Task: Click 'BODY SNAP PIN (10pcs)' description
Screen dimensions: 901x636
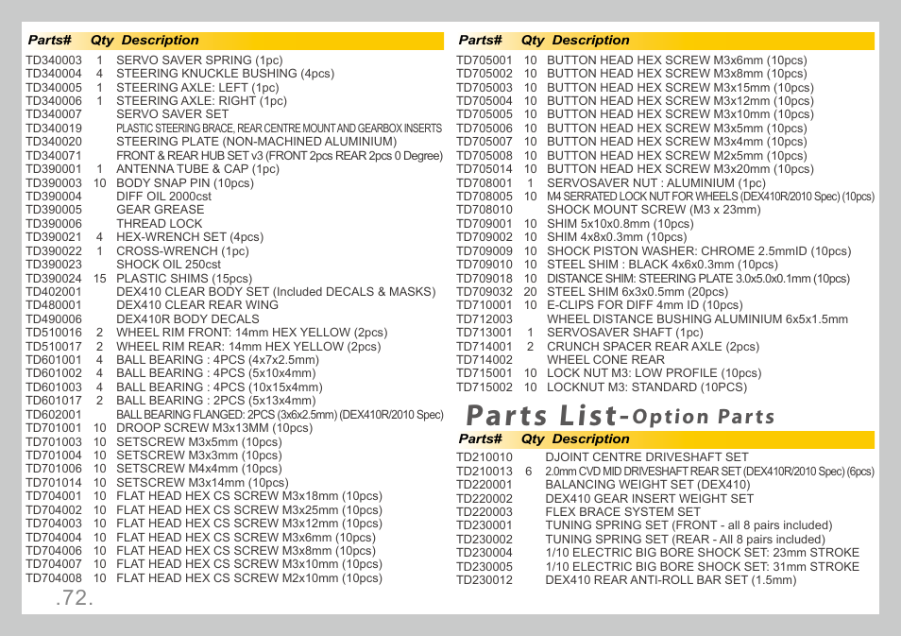Action: [185, 183]
